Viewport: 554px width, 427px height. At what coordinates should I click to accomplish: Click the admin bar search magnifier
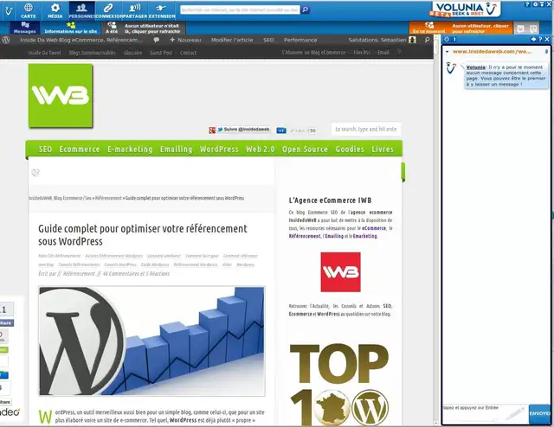427,40
